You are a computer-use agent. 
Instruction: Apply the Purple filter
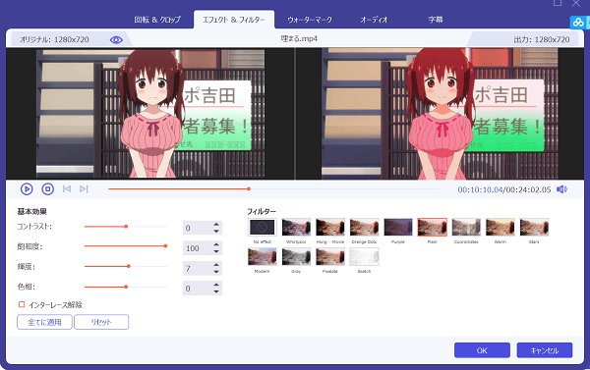tap(398, 228)
